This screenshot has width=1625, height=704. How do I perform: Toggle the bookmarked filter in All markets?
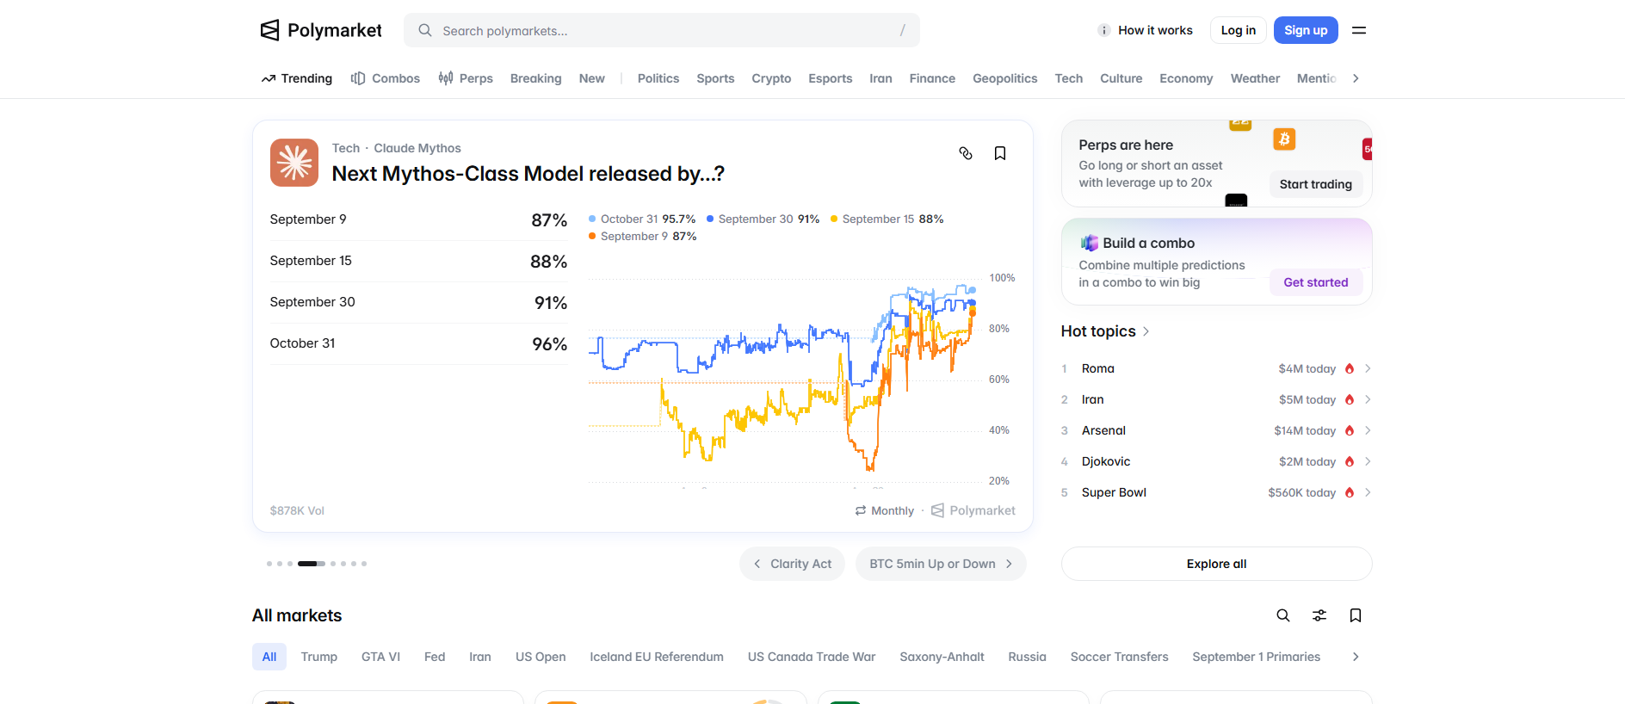pos(1356,615)
